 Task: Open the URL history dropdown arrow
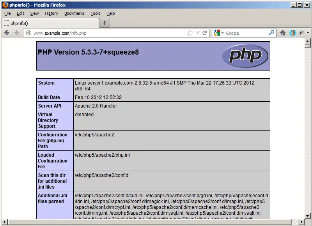coord(198,33)
